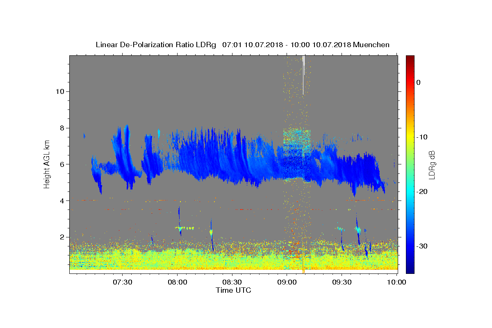Click the plot title 'Linear De-Polarization Ratio LDRg'
The width and height of the screenshot is (492, 328).
click(x=156, y=45)
